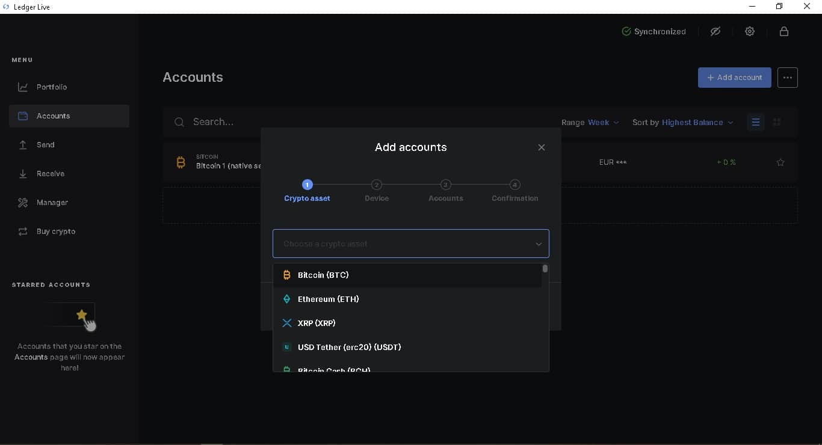Open the Manager menu label

click(52, 203)
